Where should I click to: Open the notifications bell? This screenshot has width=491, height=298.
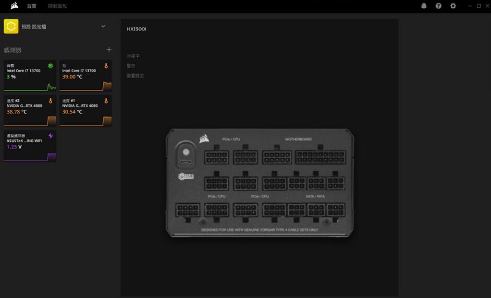click(424, 6)
